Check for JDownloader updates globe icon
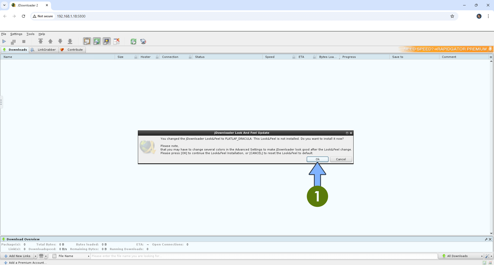This screenshot has width=494, height=265. 143,41
